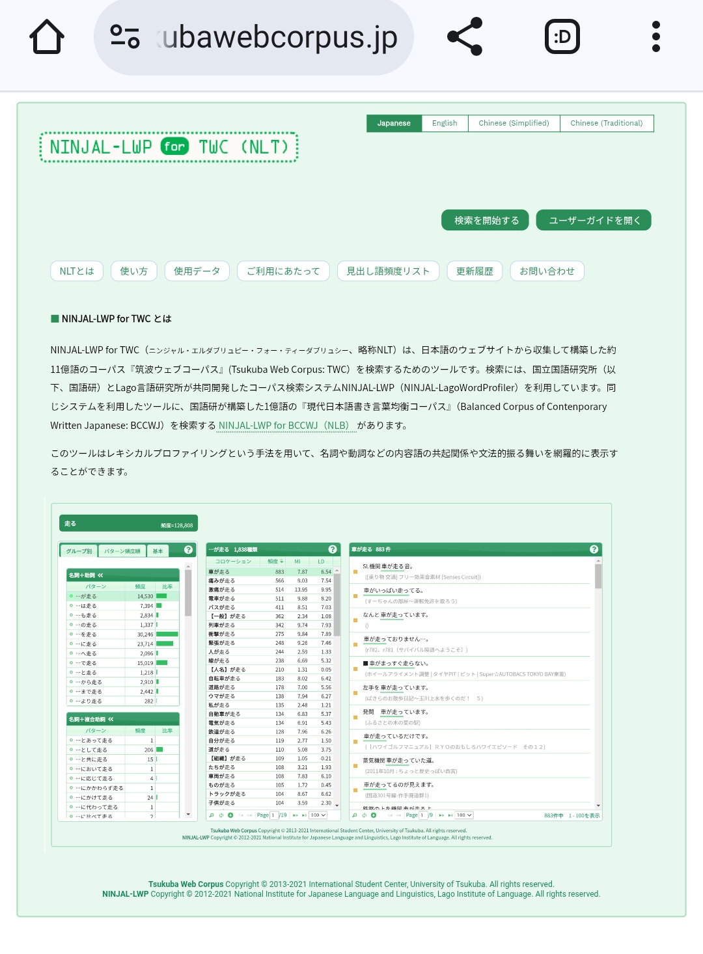The image size is (703, 954).
Task: Open the お問い合わせ menu item
Action: coord(547,271)
